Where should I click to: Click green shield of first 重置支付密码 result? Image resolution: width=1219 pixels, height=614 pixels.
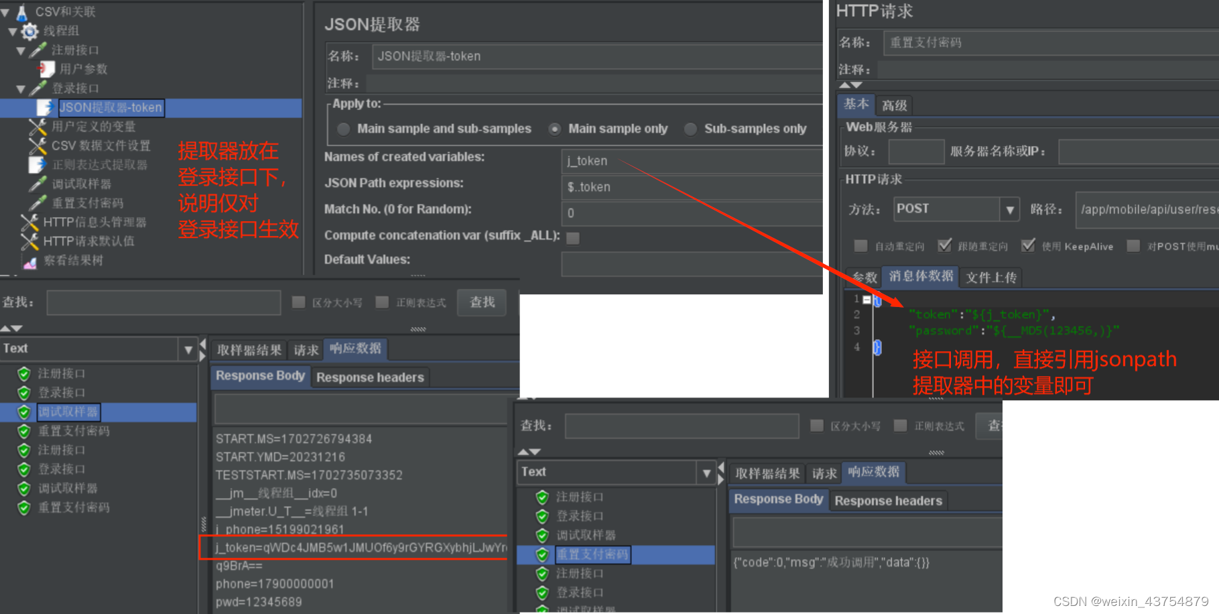[x=24, y=431]
